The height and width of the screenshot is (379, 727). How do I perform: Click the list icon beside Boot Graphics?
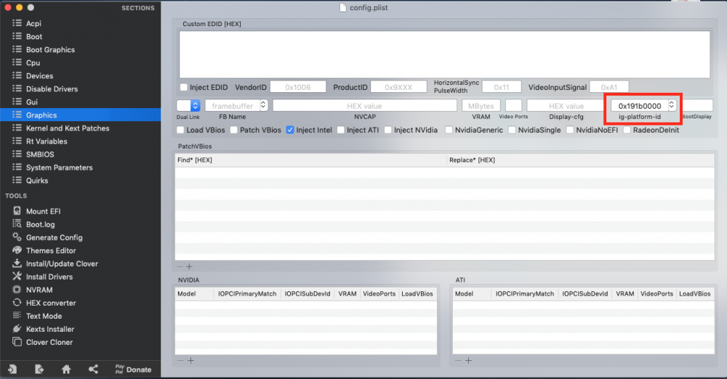point(17,49)
